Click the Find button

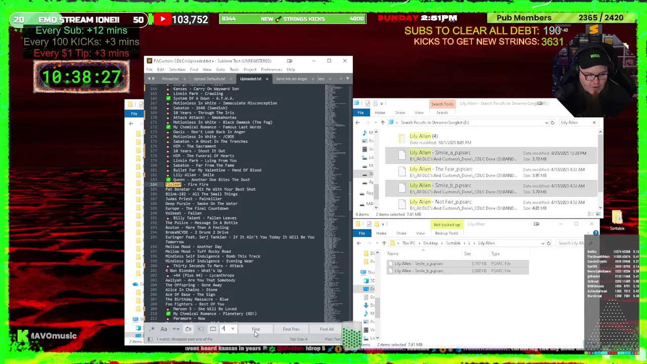256,329
